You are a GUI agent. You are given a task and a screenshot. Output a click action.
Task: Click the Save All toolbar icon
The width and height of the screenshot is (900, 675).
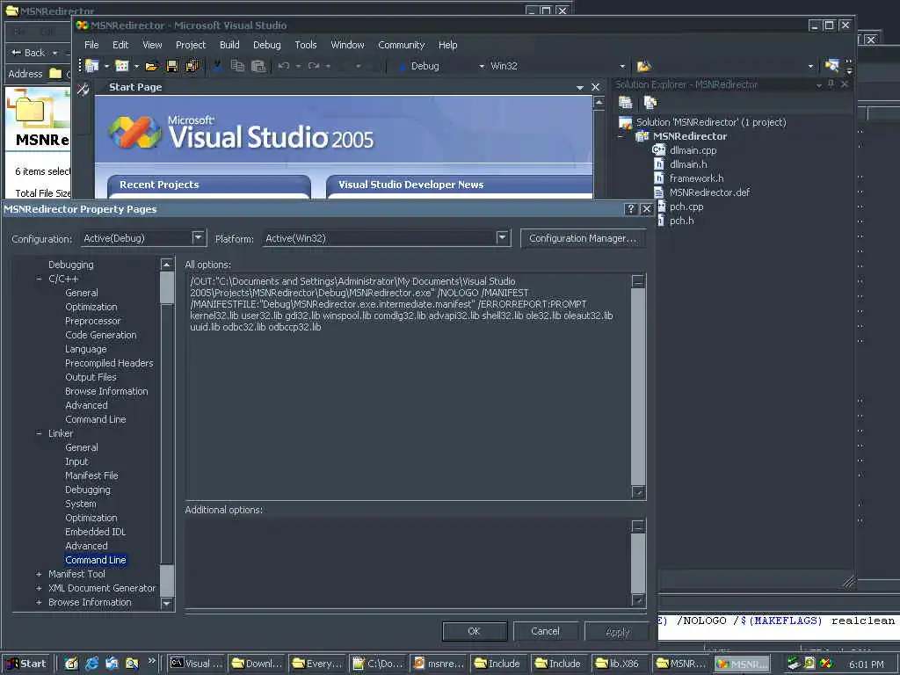click(192, 66)
